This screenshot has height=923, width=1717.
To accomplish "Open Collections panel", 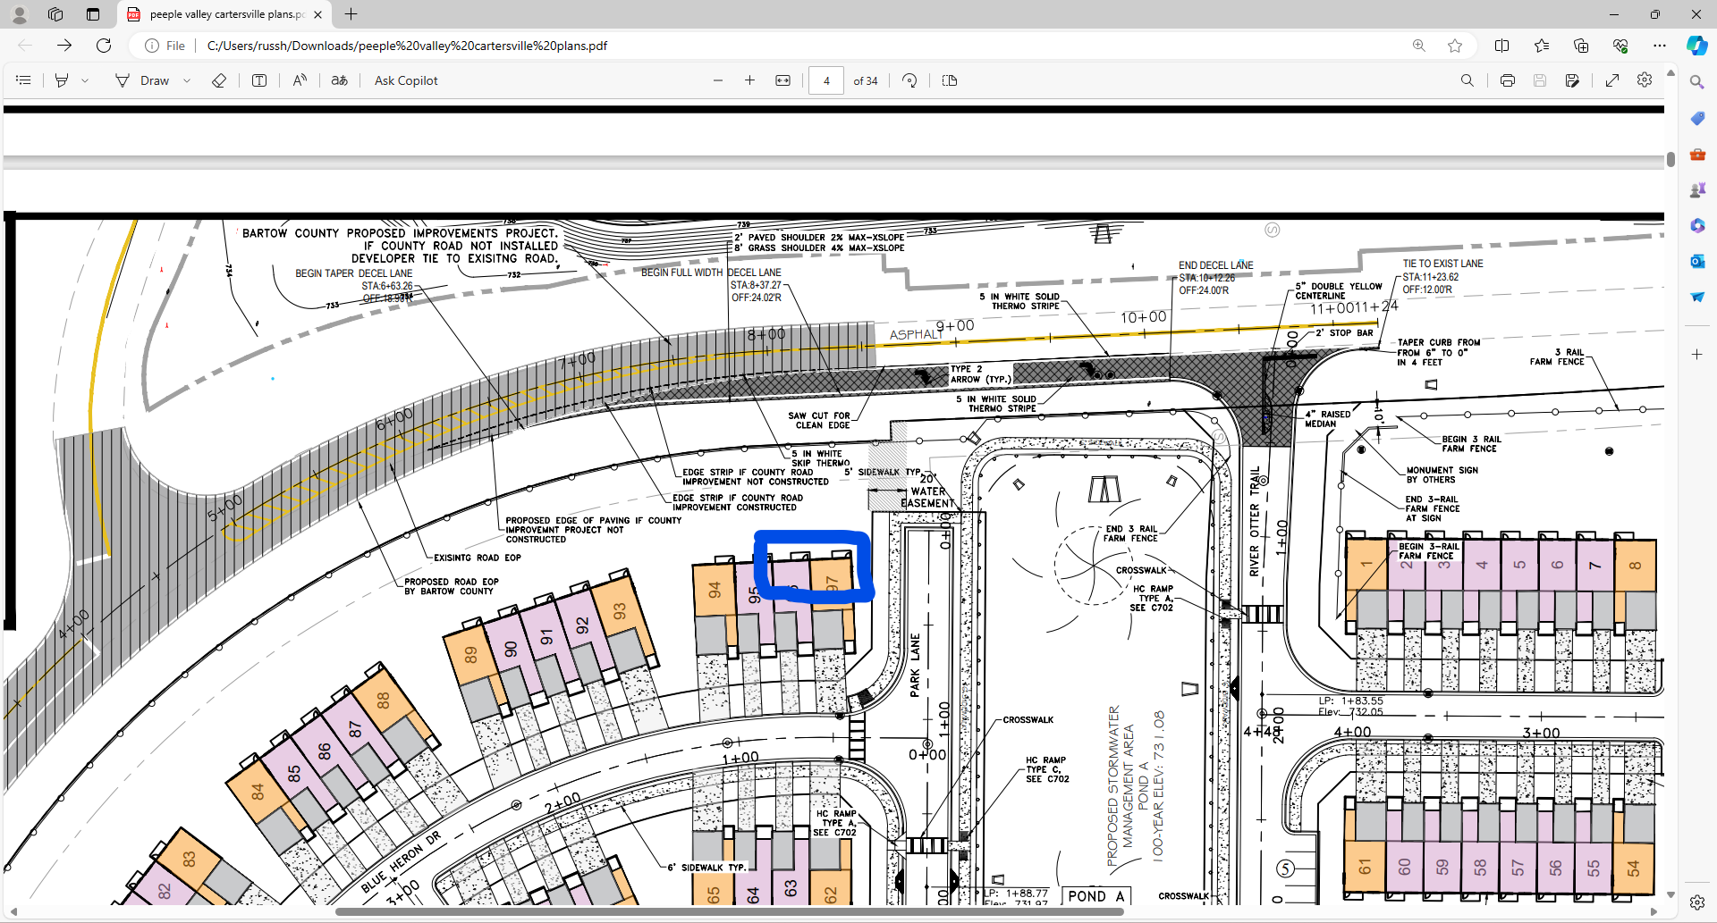I will pos(1581,46).
